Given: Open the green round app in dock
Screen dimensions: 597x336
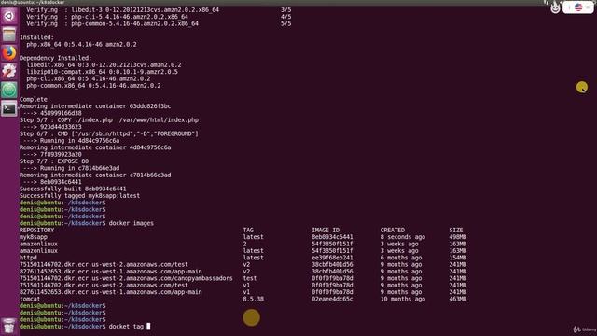Looking at the screenshot, I should coord(8,90).
